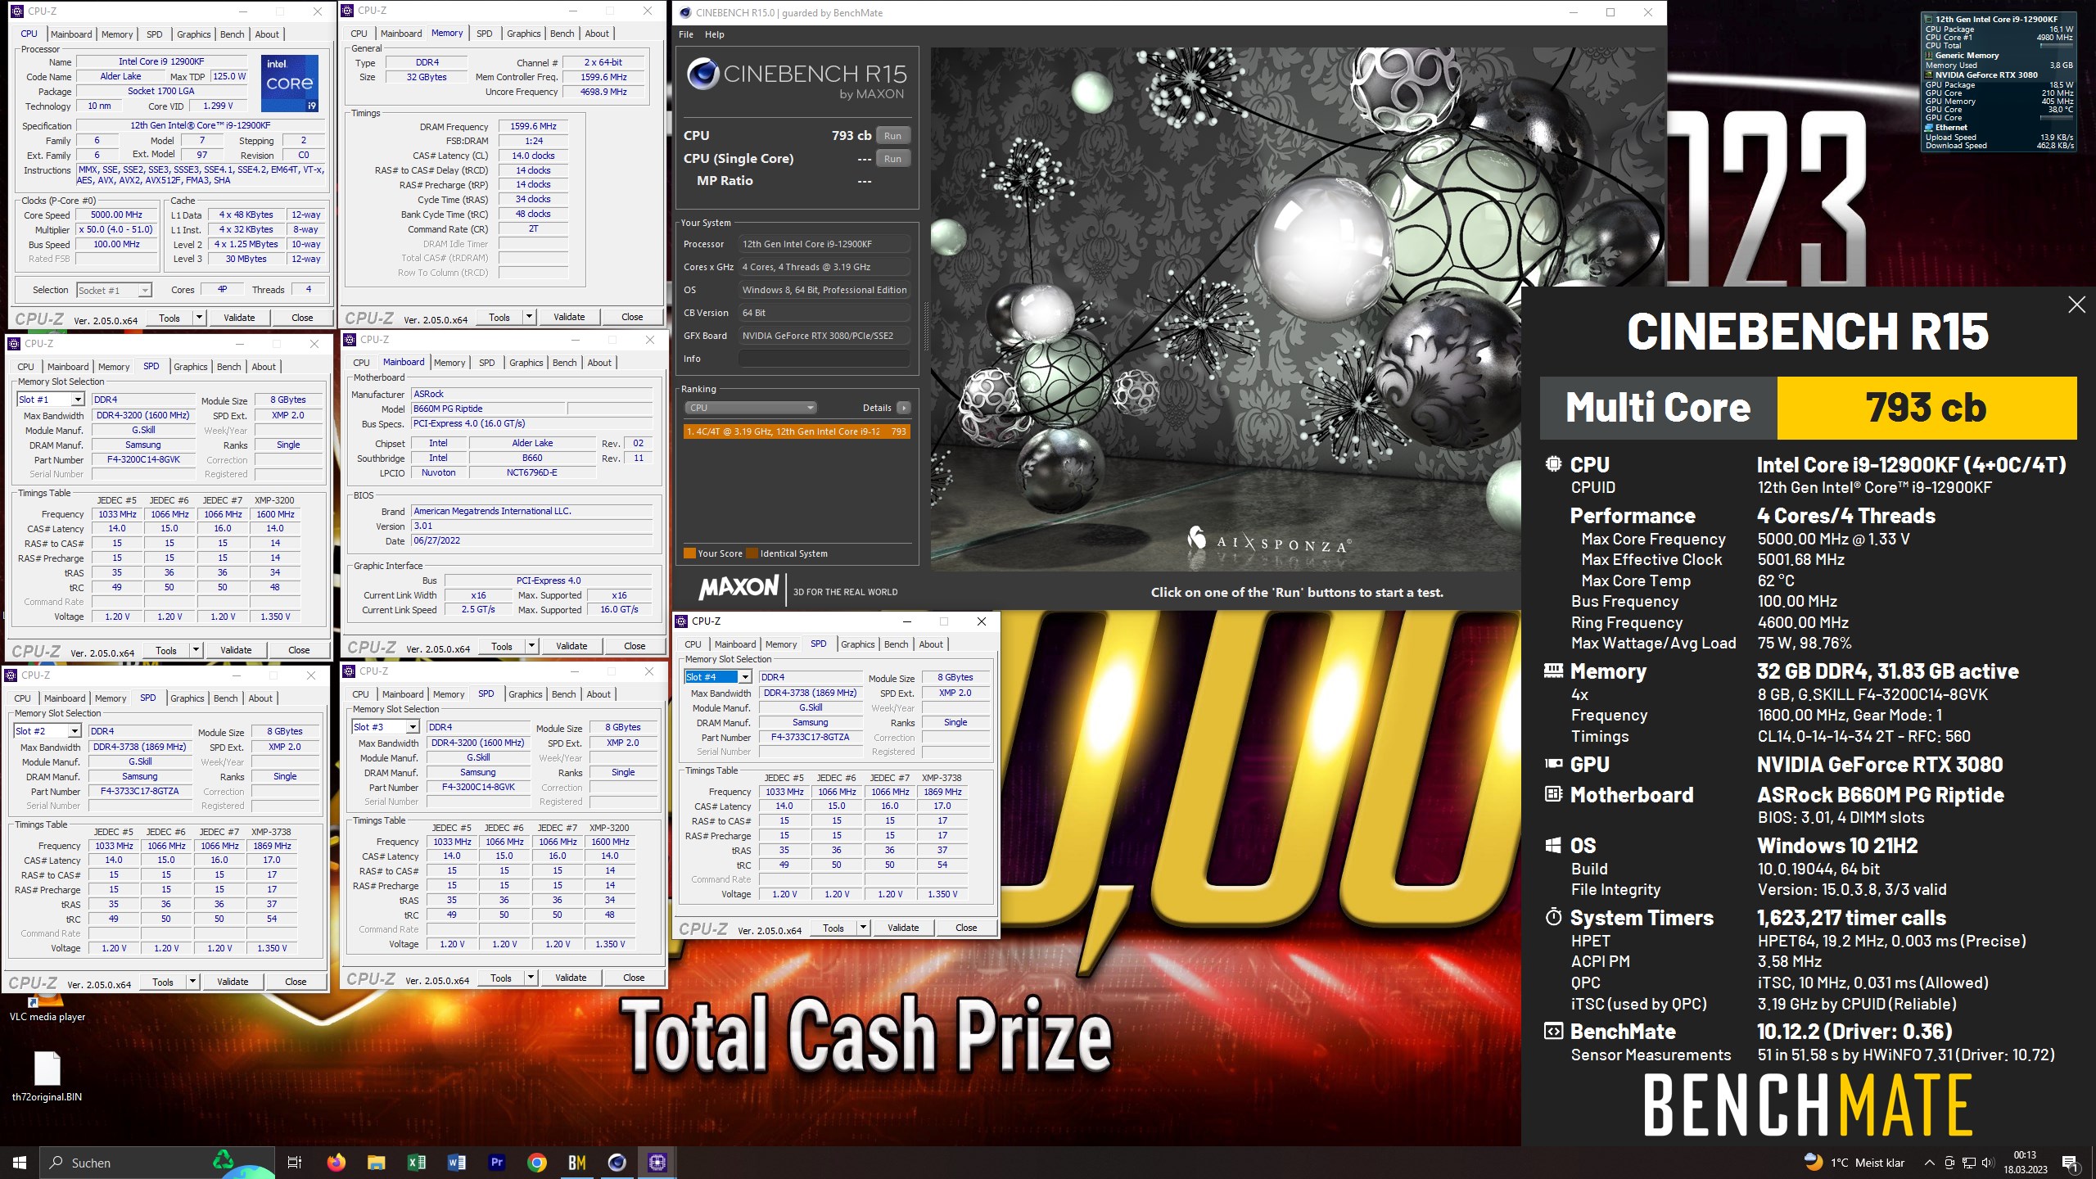Switch to Bench tab in the Slot #4 window

point(897,644)
